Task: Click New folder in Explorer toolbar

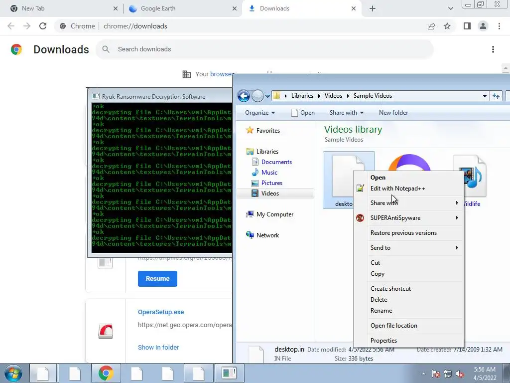Action: click(393, 113)
